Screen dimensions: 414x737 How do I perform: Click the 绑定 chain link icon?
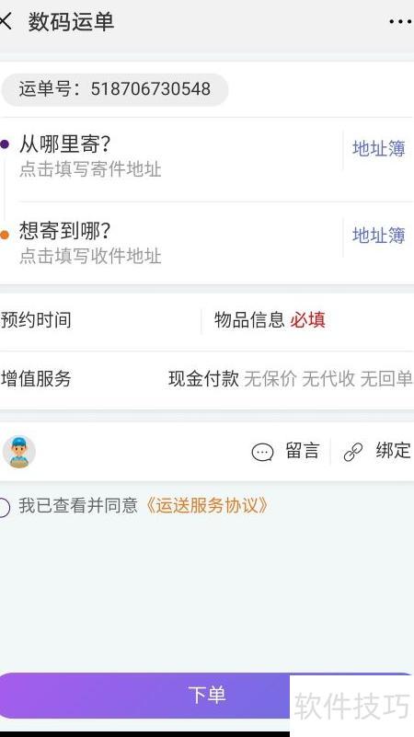(353, 452)
